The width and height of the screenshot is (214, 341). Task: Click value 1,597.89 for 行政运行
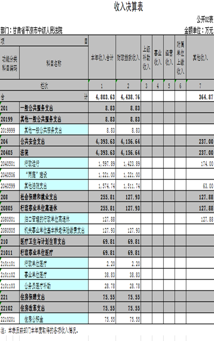point(106,164)
